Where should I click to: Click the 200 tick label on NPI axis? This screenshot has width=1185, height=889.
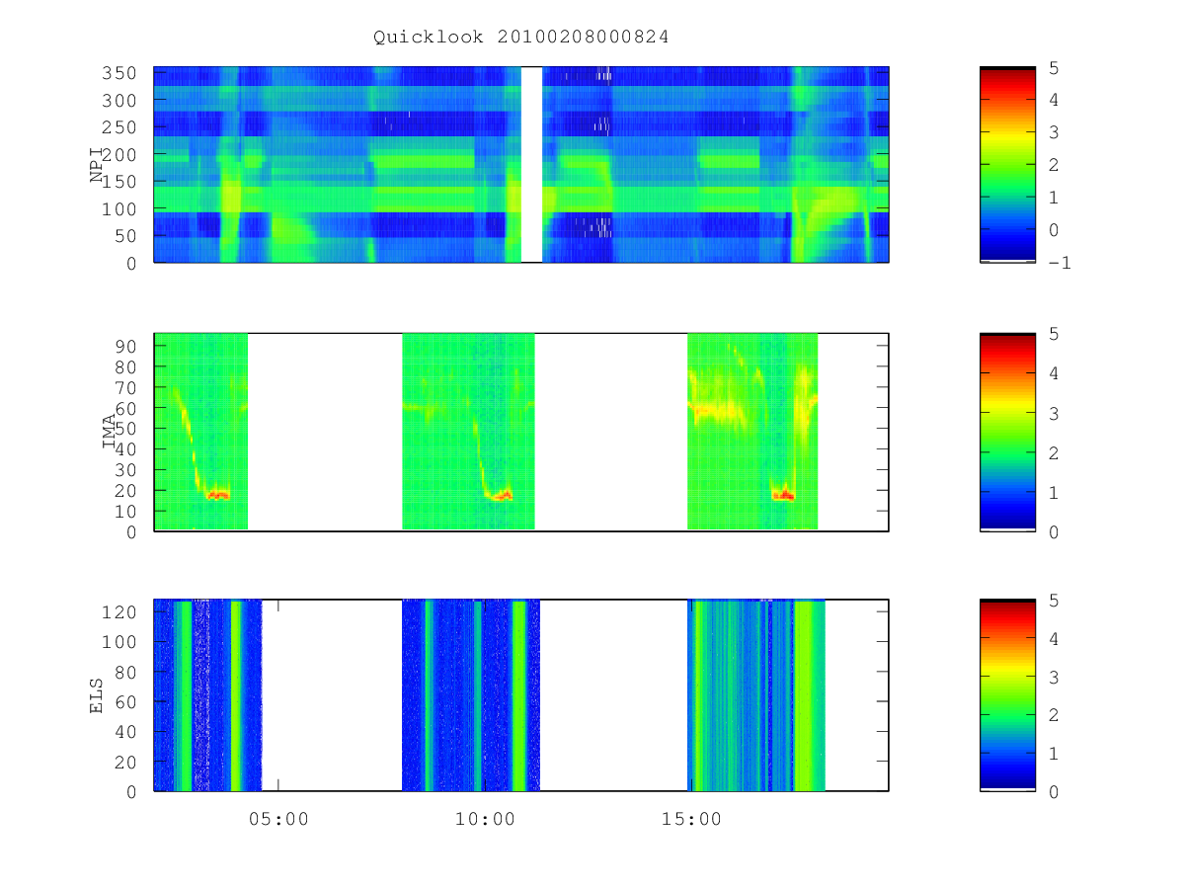(121, 155)
